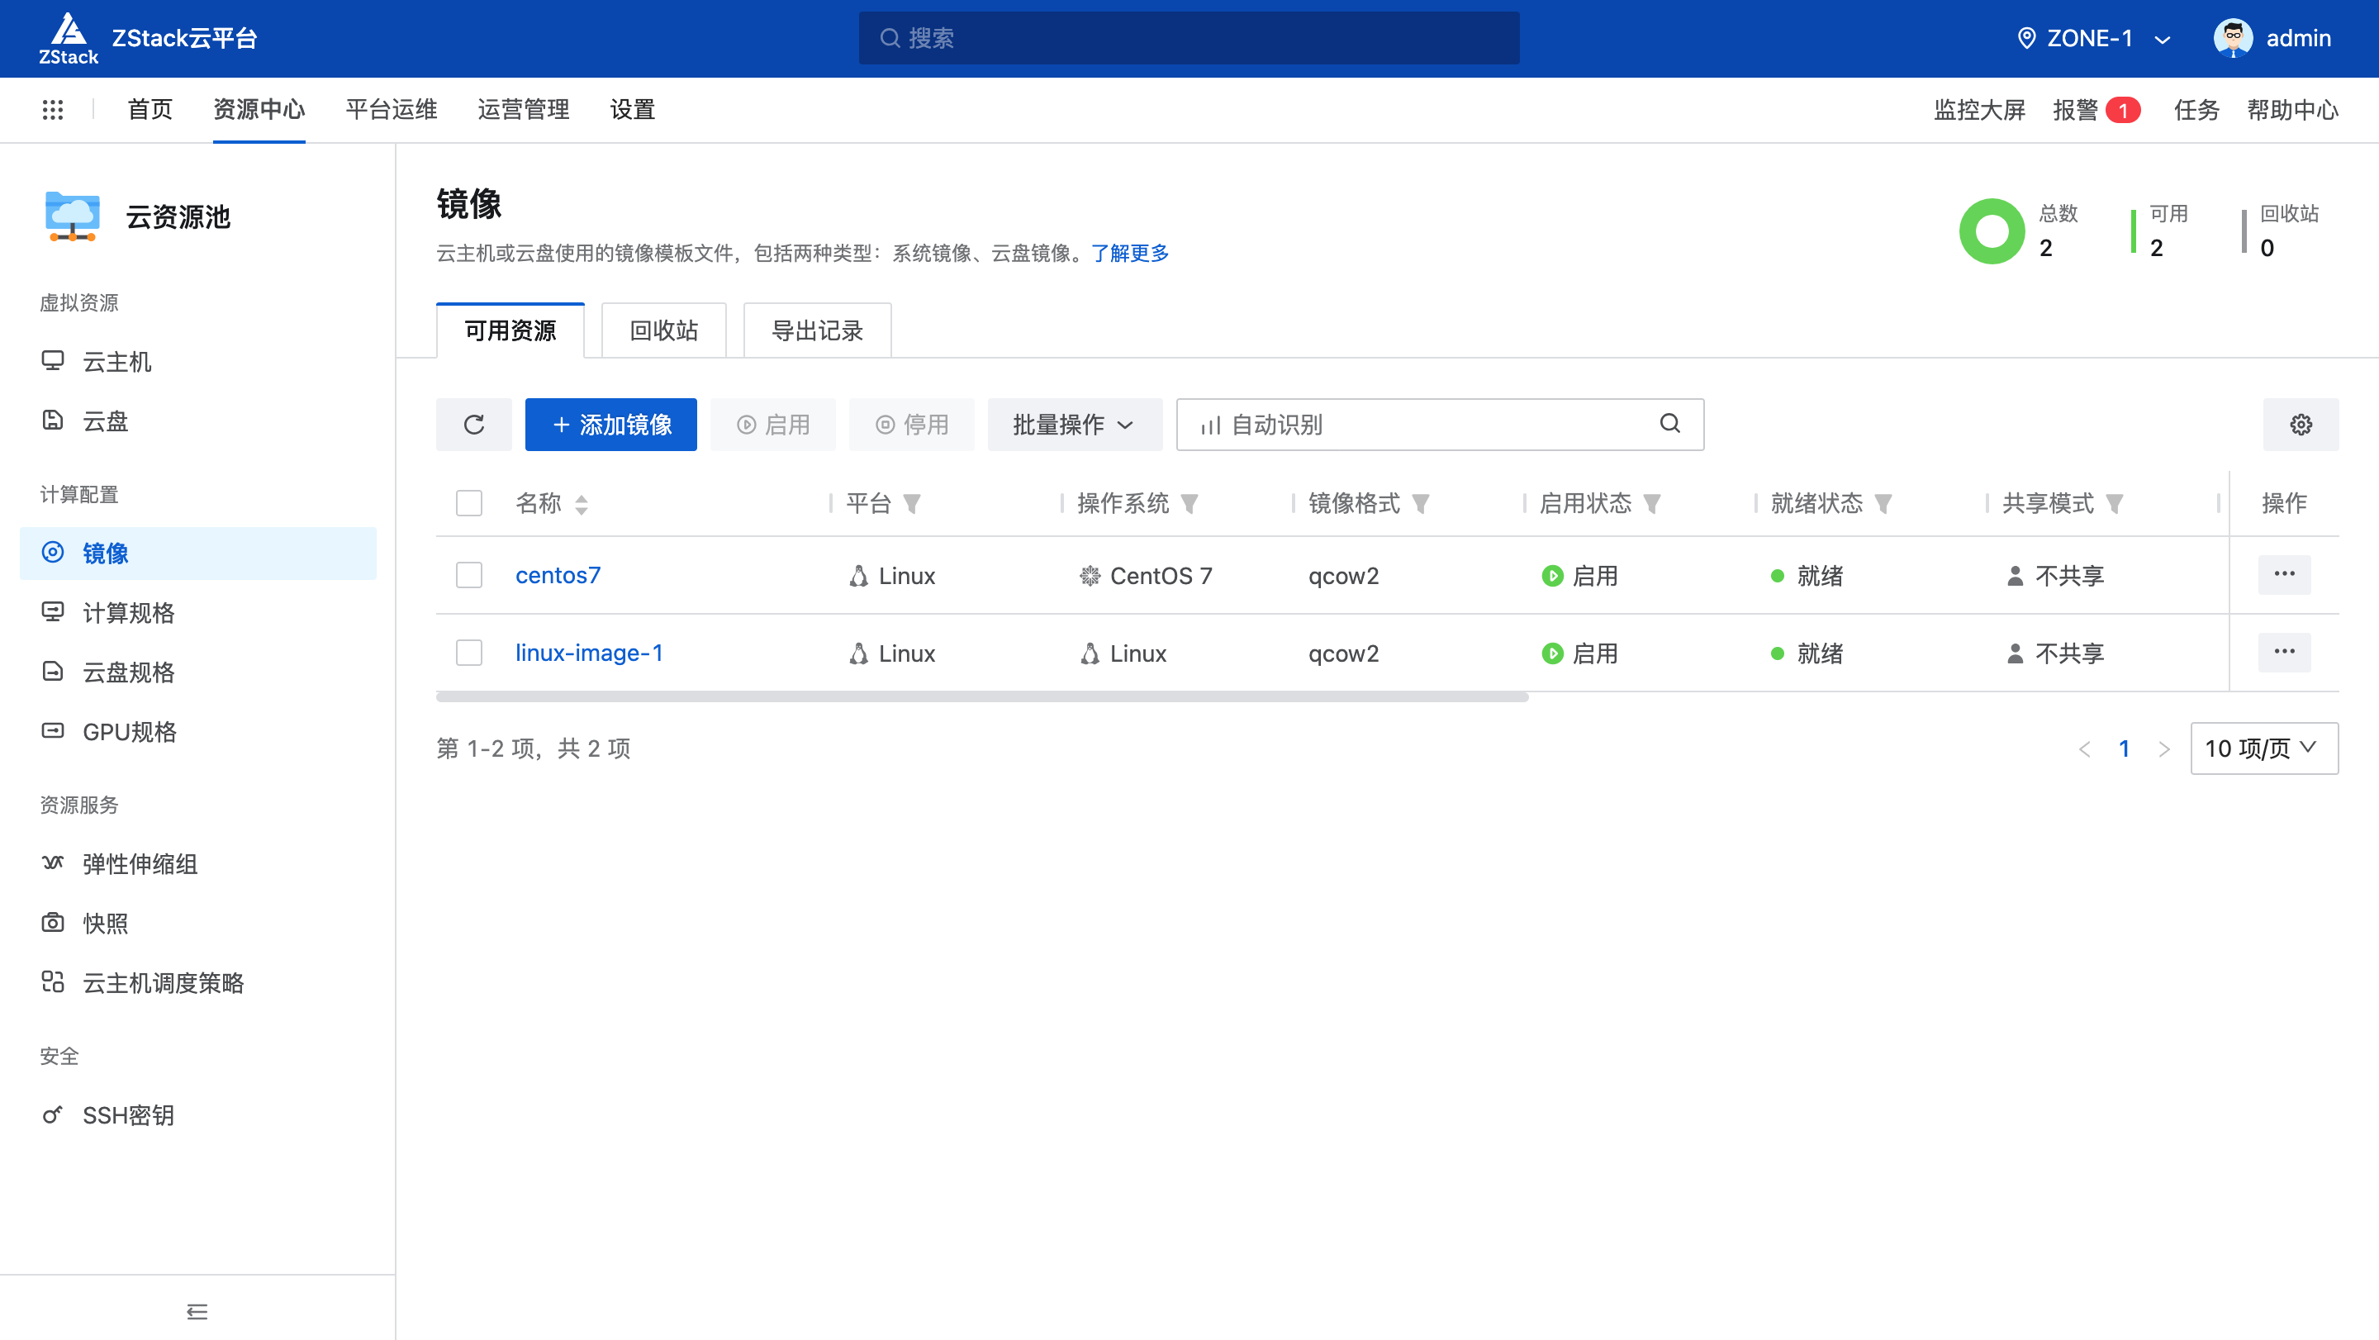Open the 自动识别 search type selector
Screen dimensions: 2379x1340
point(1261,425)
